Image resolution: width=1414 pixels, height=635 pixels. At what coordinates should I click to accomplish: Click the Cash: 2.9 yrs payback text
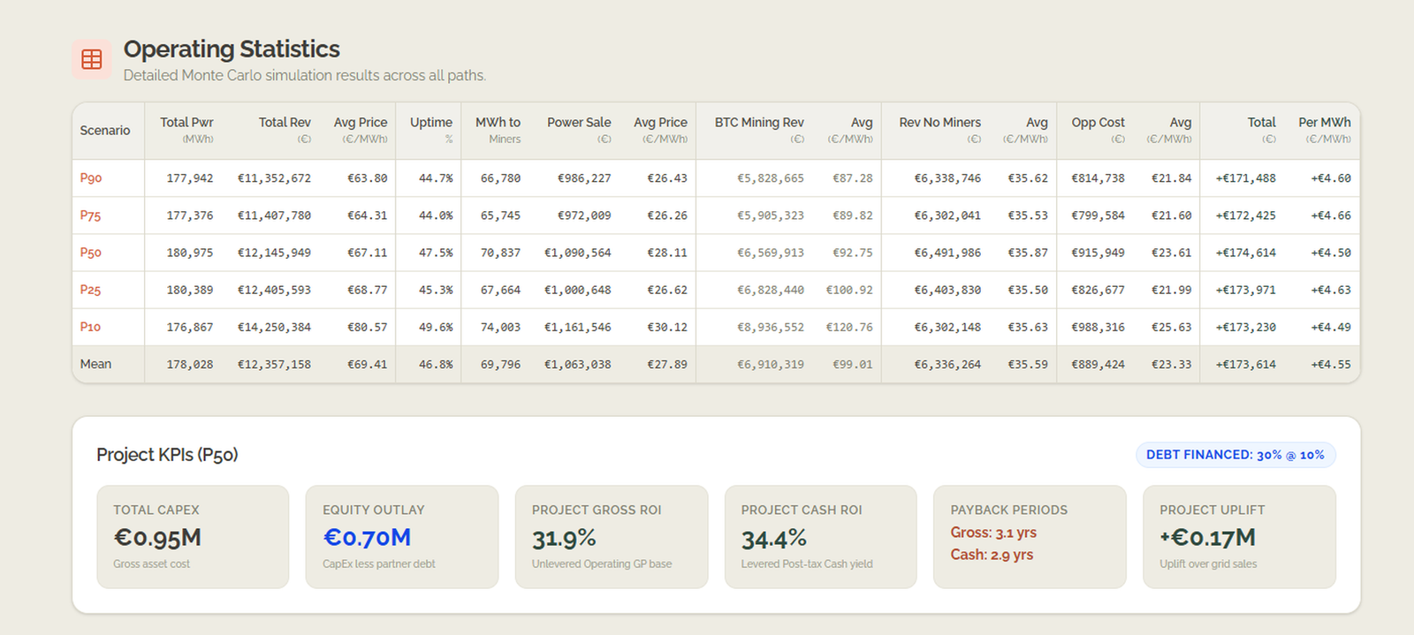(x=992, y=555)
